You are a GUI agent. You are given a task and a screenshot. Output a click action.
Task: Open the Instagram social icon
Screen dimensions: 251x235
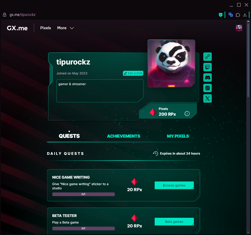pos(208,88)
